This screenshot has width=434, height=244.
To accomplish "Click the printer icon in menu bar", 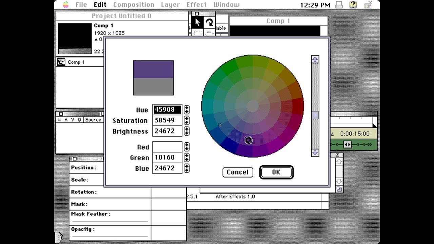I will [x=339, y=5].
